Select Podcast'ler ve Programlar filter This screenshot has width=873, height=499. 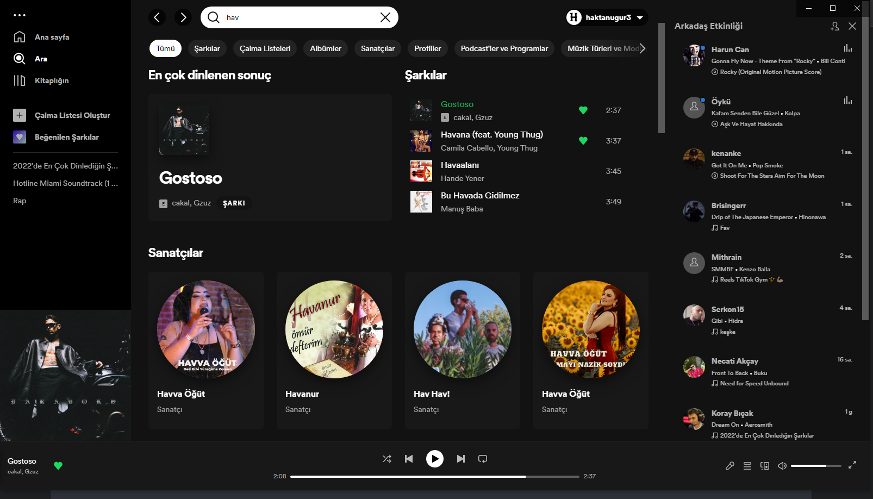[504, 48]
